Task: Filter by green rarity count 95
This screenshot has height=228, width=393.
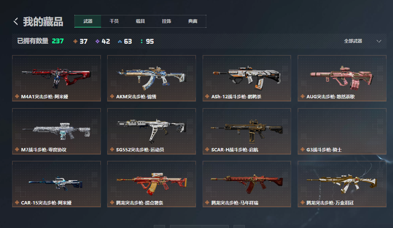Action: pos(147,41)
